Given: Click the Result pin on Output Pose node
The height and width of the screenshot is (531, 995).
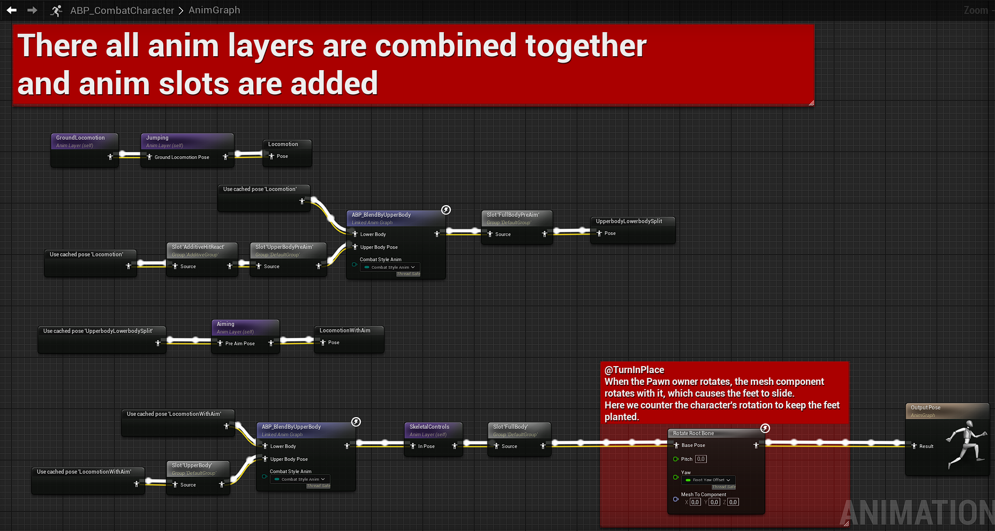Looking at the screenshot, I should coord(914,446).
